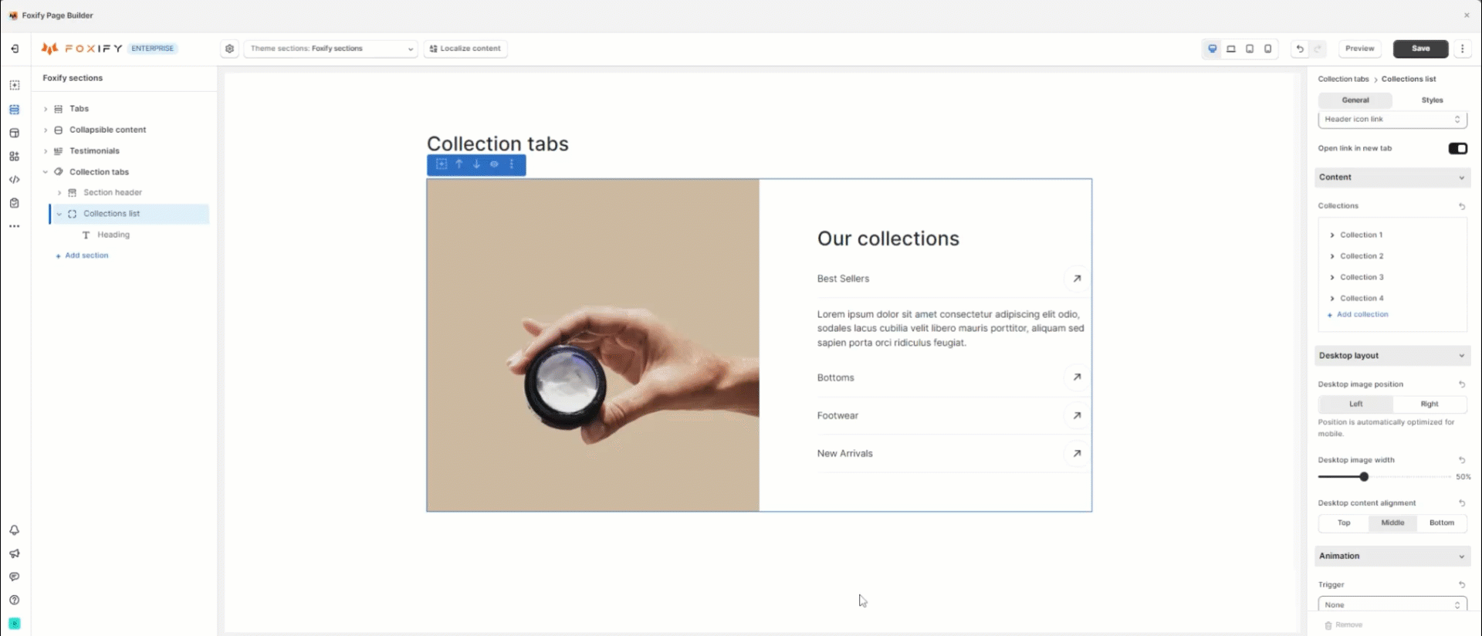Open notifications bell in left sidebar
This screenshot has height=636, width=1482.
(14, 530)
